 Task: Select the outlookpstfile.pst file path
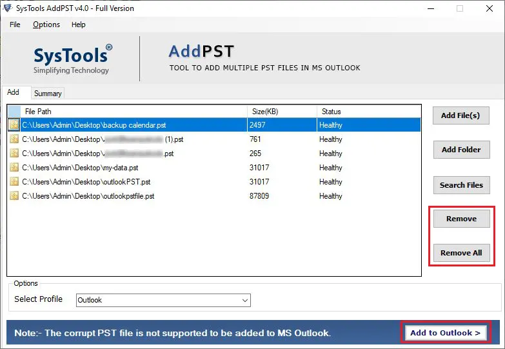point(88,196)
